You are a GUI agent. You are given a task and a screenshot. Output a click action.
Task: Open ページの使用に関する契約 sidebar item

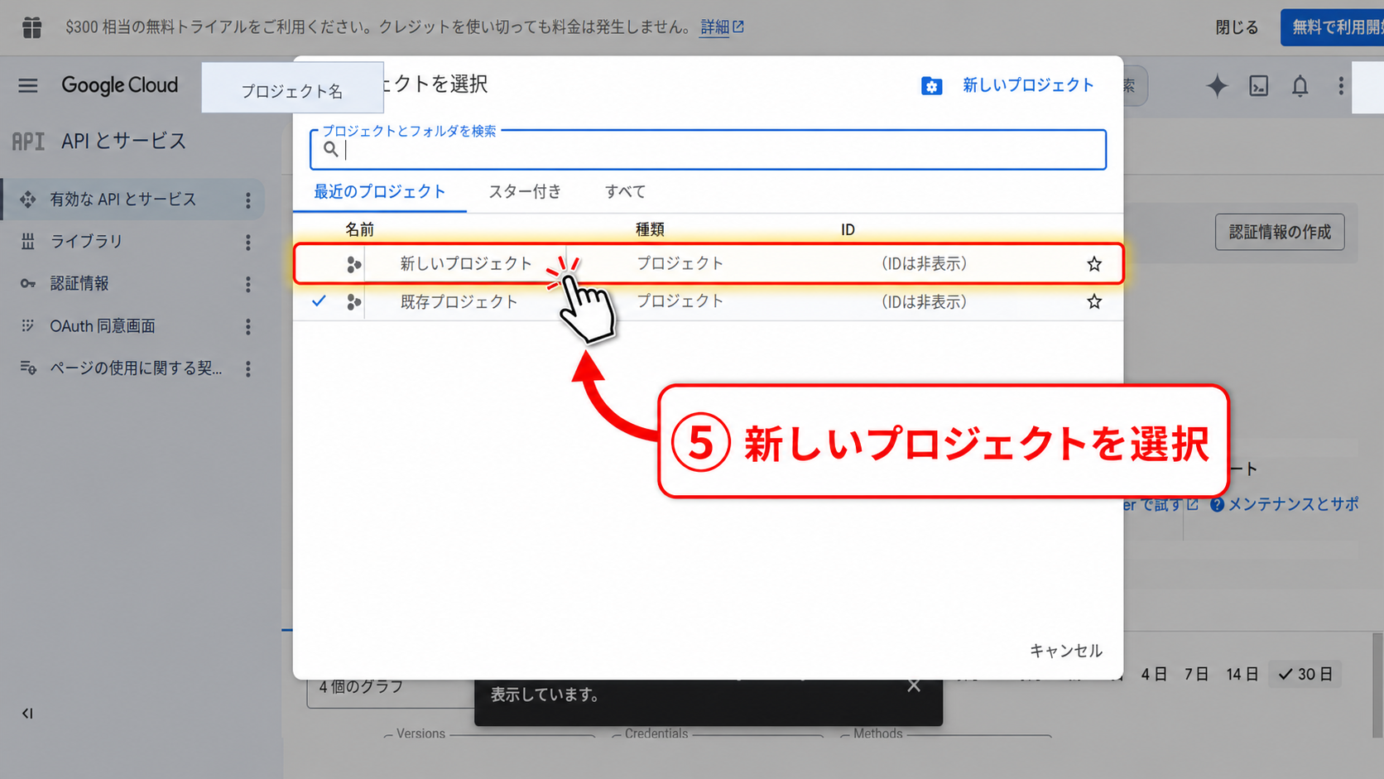(x=136, y=368)
